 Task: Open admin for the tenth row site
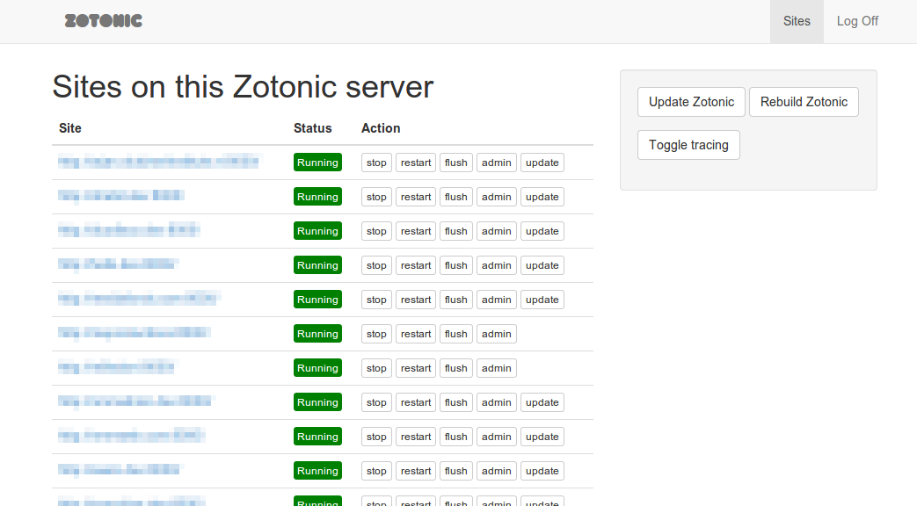tap(497, 471)
